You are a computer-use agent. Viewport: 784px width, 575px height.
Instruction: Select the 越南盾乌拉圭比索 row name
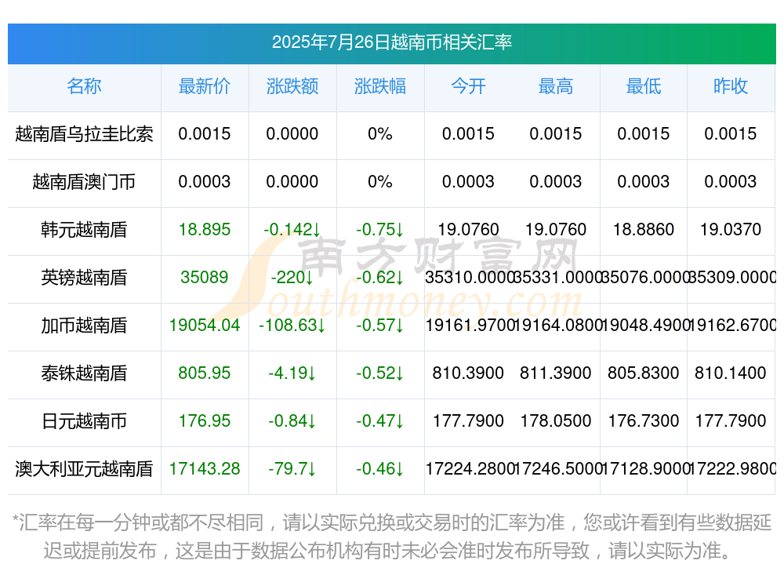84,134
